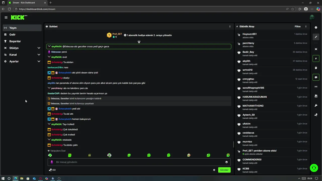The image size is (322, 181).
Task: Open the Etkinlik Akışı three-dot menu
Action: [306, 26]
